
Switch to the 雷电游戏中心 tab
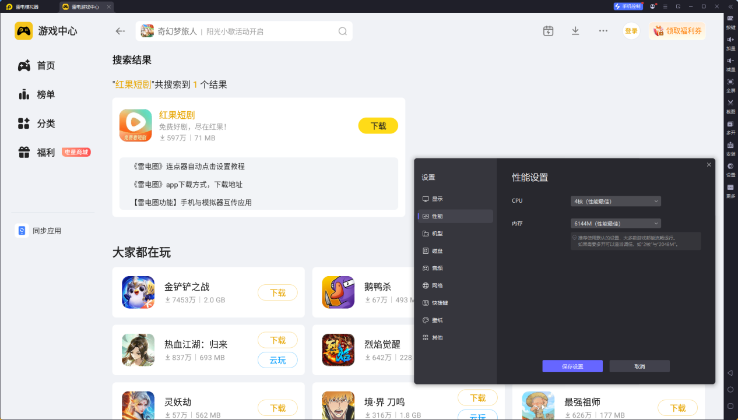click(86, 7)
